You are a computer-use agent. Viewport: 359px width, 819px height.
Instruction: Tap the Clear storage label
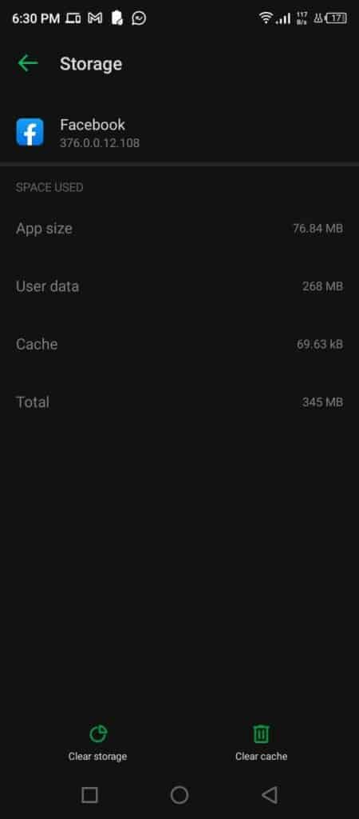click(97, 757)
